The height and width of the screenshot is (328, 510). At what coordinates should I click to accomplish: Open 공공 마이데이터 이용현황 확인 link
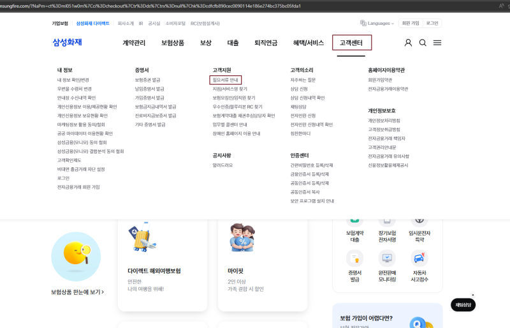85,133
